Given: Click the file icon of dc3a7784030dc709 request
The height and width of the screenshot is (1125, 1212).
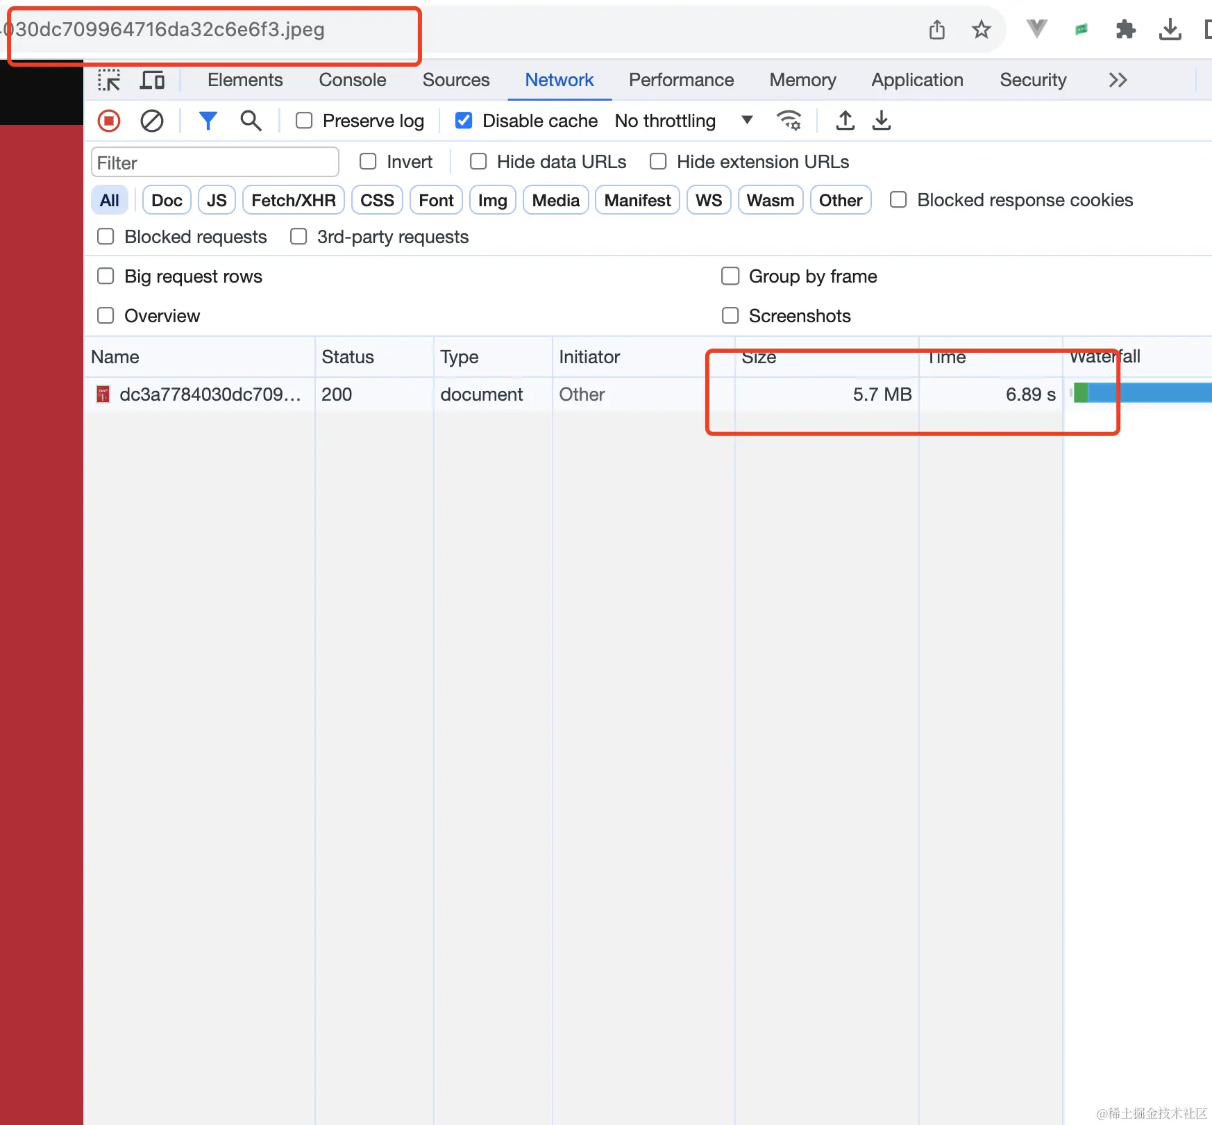Looking at the screenshot, I should 103,394.
